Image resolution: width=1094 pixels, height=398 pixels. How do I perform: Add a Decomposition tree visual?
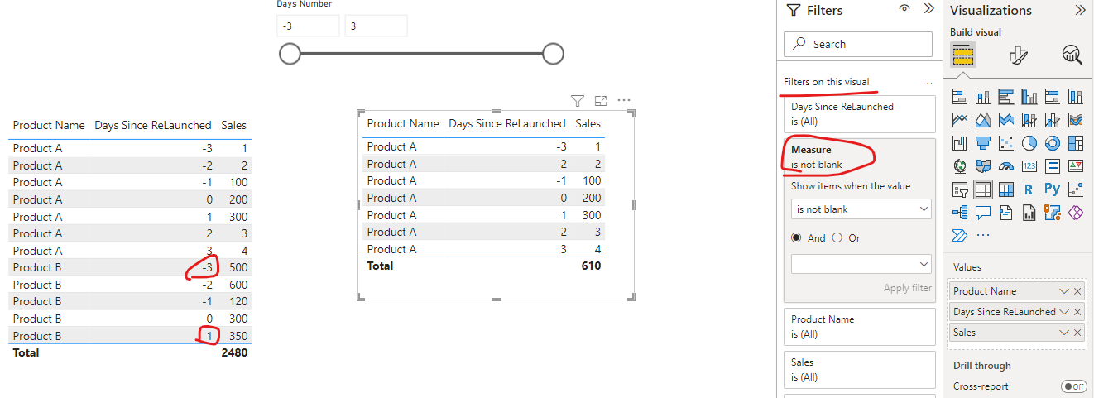point(961,213)
